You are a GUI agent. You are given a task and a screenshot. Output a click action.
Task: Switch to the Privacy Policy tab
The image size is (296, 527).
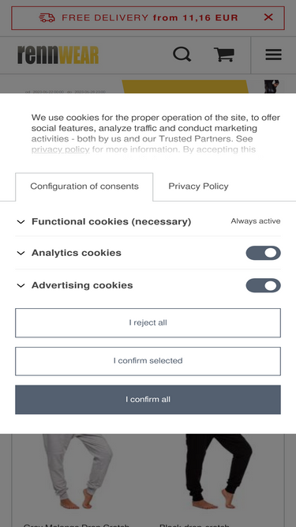198,186
